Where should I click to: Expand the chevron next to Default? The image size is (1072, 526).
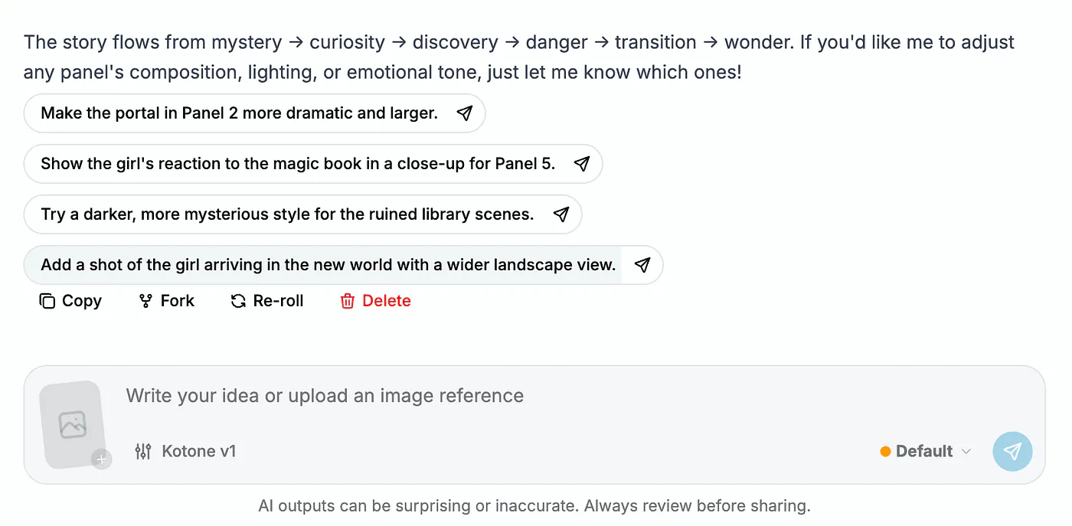966,451
